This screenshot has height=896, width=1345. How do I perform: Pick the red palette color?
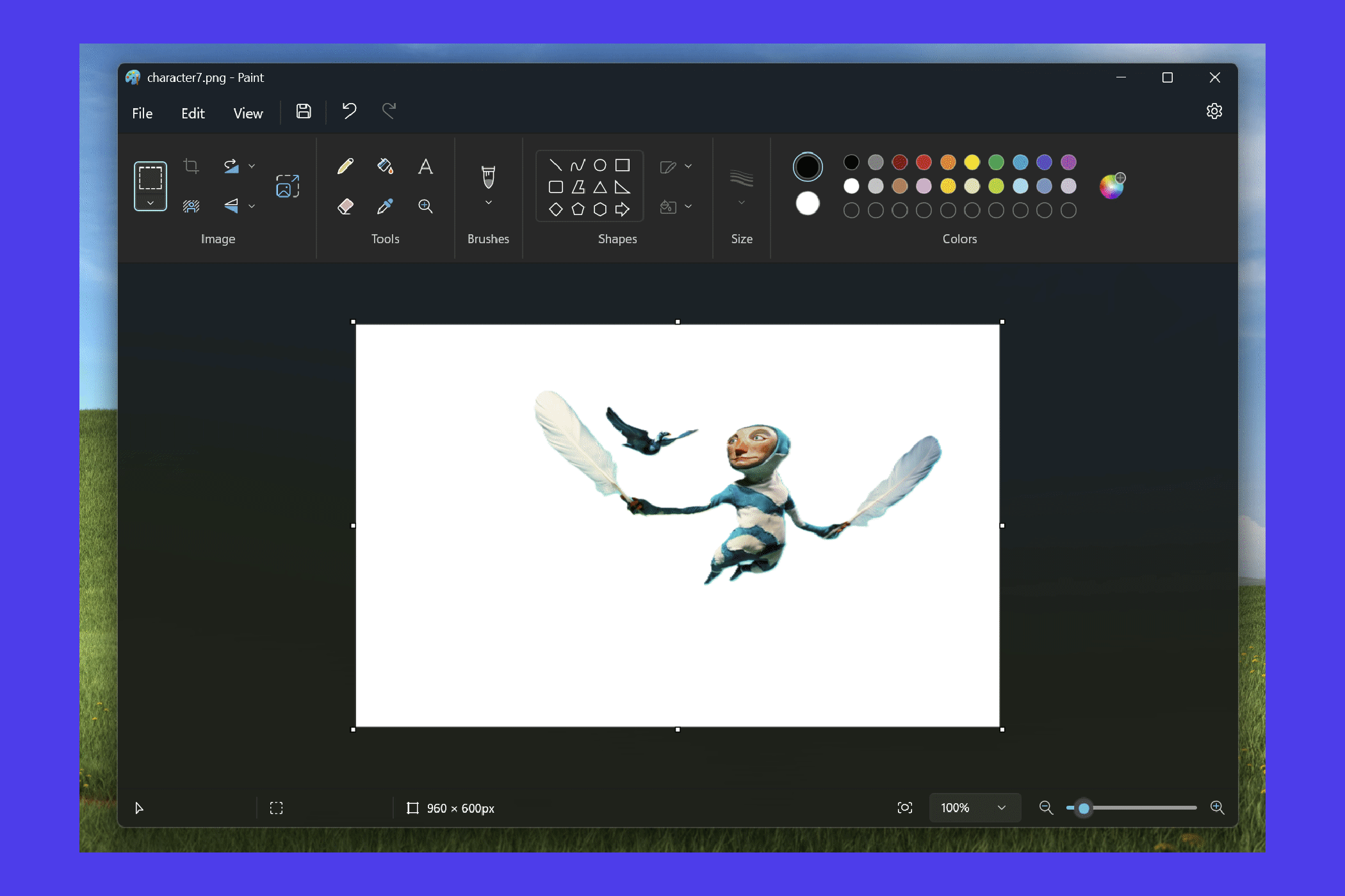[x=924, y=163]
